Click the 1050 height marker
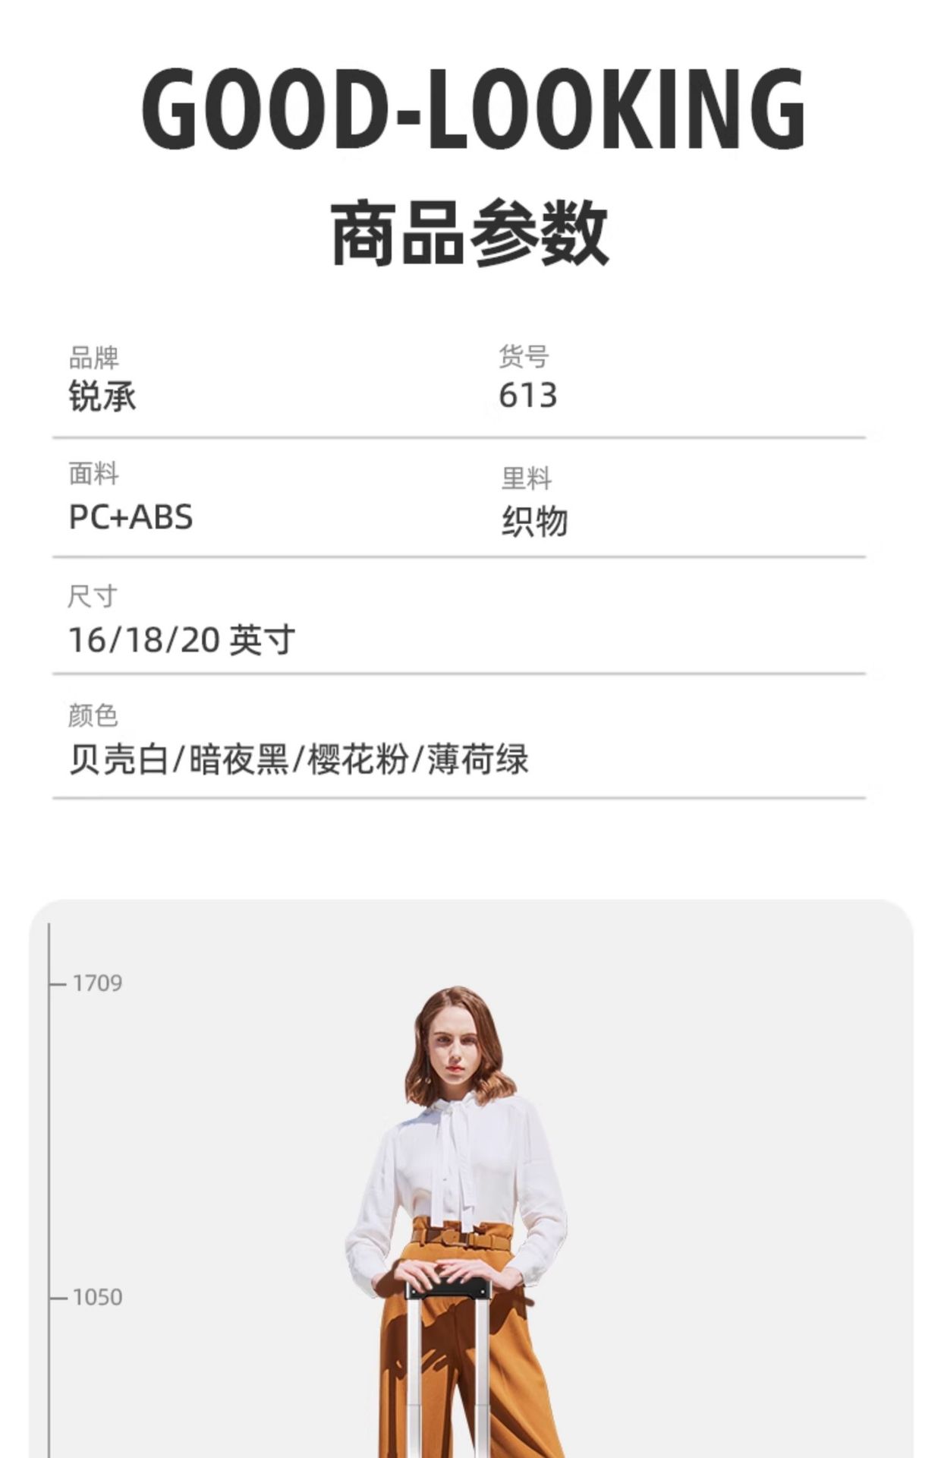This screenshot has height=1458, width=941. click(x=97, y=1297)
